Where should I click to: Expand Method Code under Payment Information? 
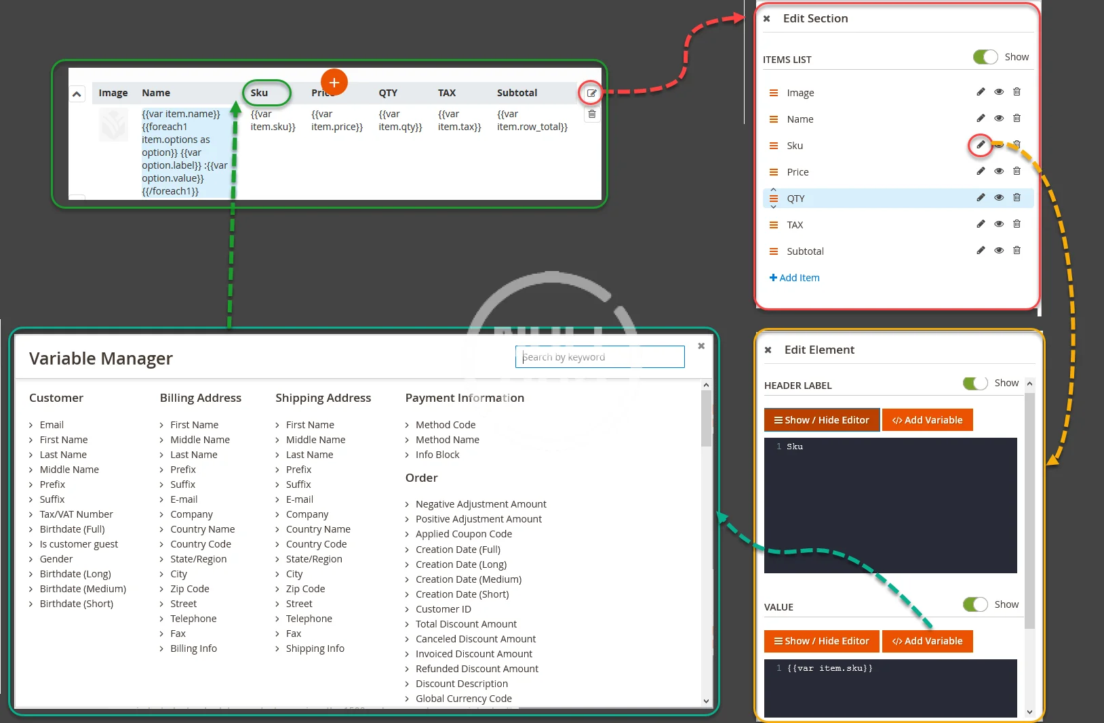click(x=445, y=425)
